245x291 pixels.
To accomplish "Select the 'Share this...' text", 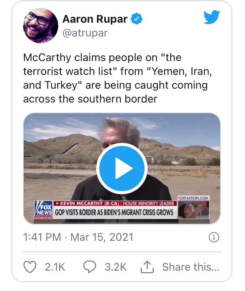I will 190,267.
